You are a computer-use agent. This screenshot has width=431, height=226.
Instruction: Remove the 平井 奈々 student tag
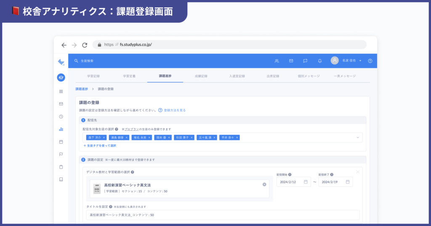point(237,138)
